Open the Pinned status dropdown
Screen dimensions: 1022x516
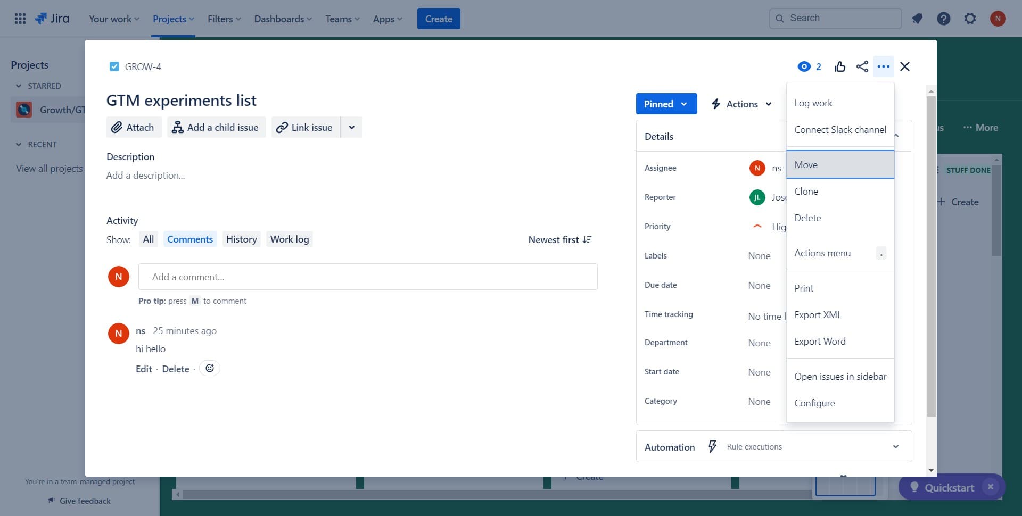pyautogui.click(x=665, y=104)
